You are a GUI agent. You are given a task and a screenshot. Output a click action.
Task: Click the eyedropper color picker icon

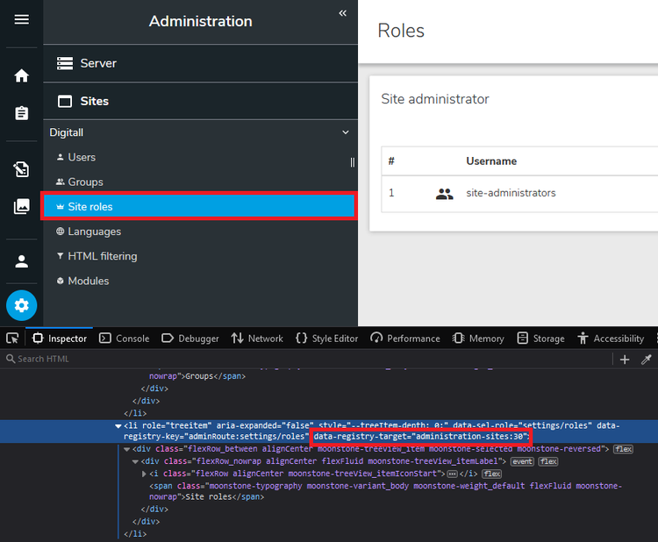coord(647,360)
